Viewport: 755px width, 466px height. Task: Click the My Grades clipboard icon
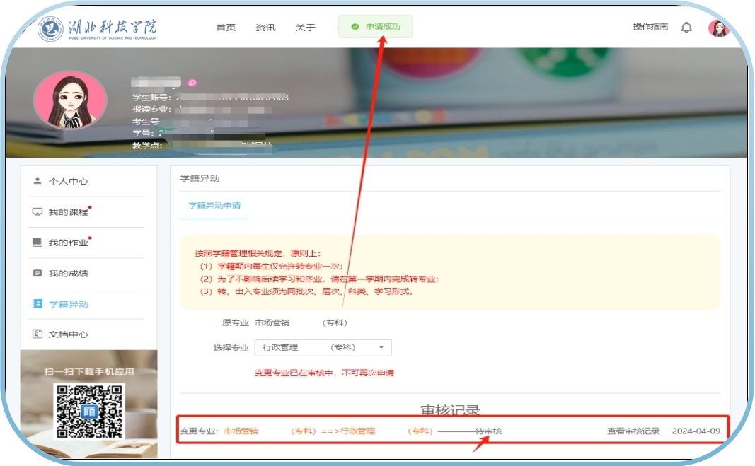click(38, 273)
